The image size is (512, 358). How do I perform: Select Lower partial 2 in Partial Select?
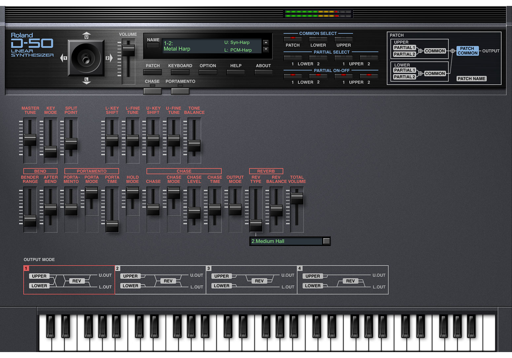318,58
